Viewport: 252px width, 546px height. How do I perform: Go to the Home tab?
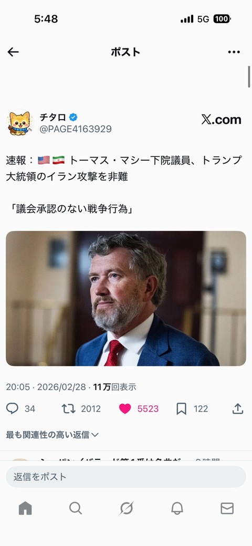(x=25, y=508)
